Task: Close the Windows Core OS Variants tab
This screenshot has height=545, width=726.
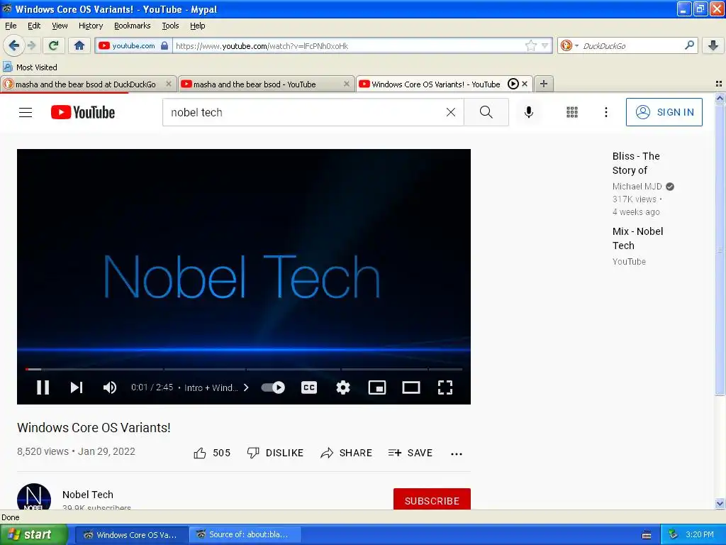Action: click(525, 84)
